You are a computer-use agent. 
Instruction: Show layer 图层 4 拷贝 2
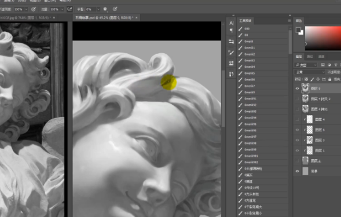(297, 99)
